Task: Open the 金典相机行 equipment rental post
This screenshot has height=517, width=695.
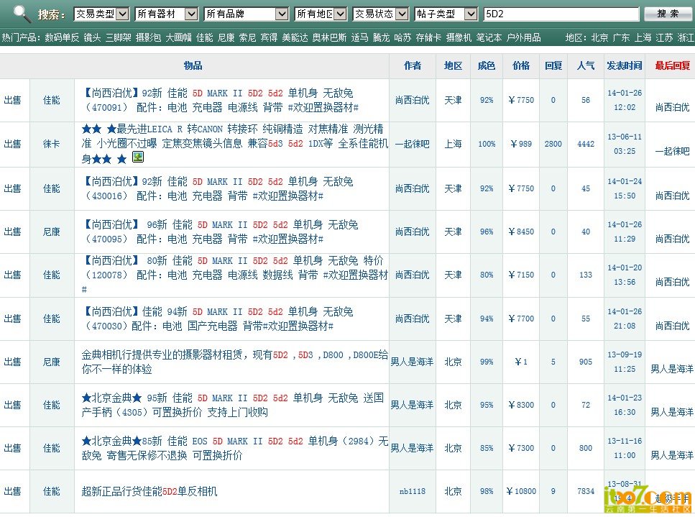Action: [x=234, y=362]
